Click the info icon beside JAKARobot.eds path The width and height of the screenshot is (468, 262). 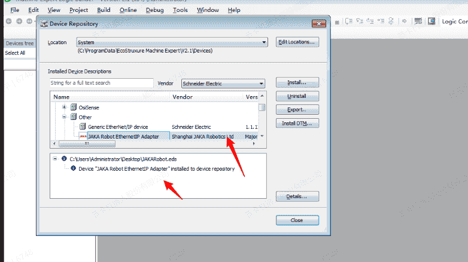[63, 159]
